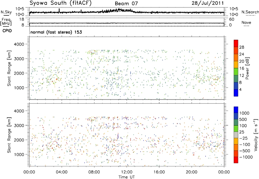Click '4000' on the power panel range axis
The height and width of the screenshot is (179, 259).
19,44
